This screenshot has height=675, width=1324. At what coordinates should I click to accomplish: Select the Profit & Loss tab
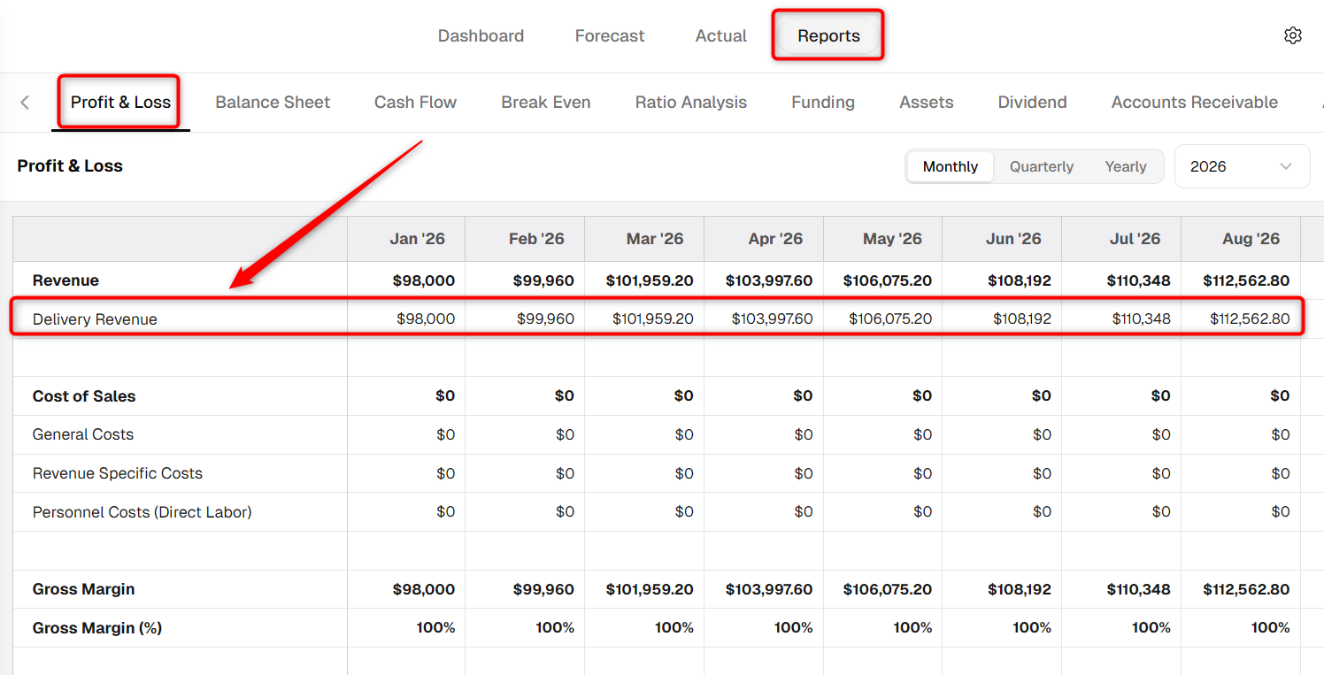(x=120, y=102)
